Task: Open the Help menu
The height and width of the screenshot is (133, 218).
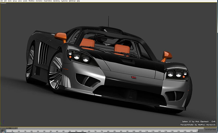Action: (78, 1)
